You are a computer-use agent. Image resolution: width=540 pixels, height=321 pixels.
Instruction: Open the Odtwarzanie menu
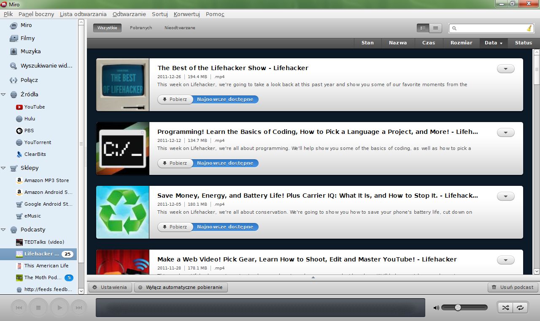[x=129, y=14]
